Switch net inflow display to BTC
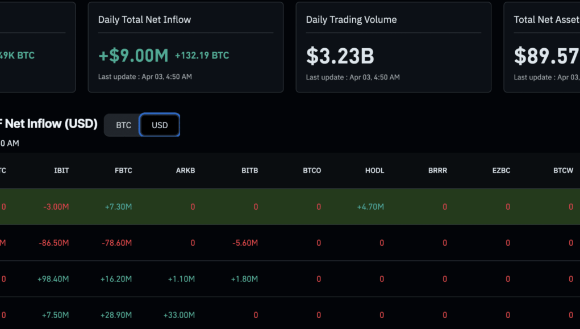The height and width of the screenshot is (329, 580). [x=123, y=125]
